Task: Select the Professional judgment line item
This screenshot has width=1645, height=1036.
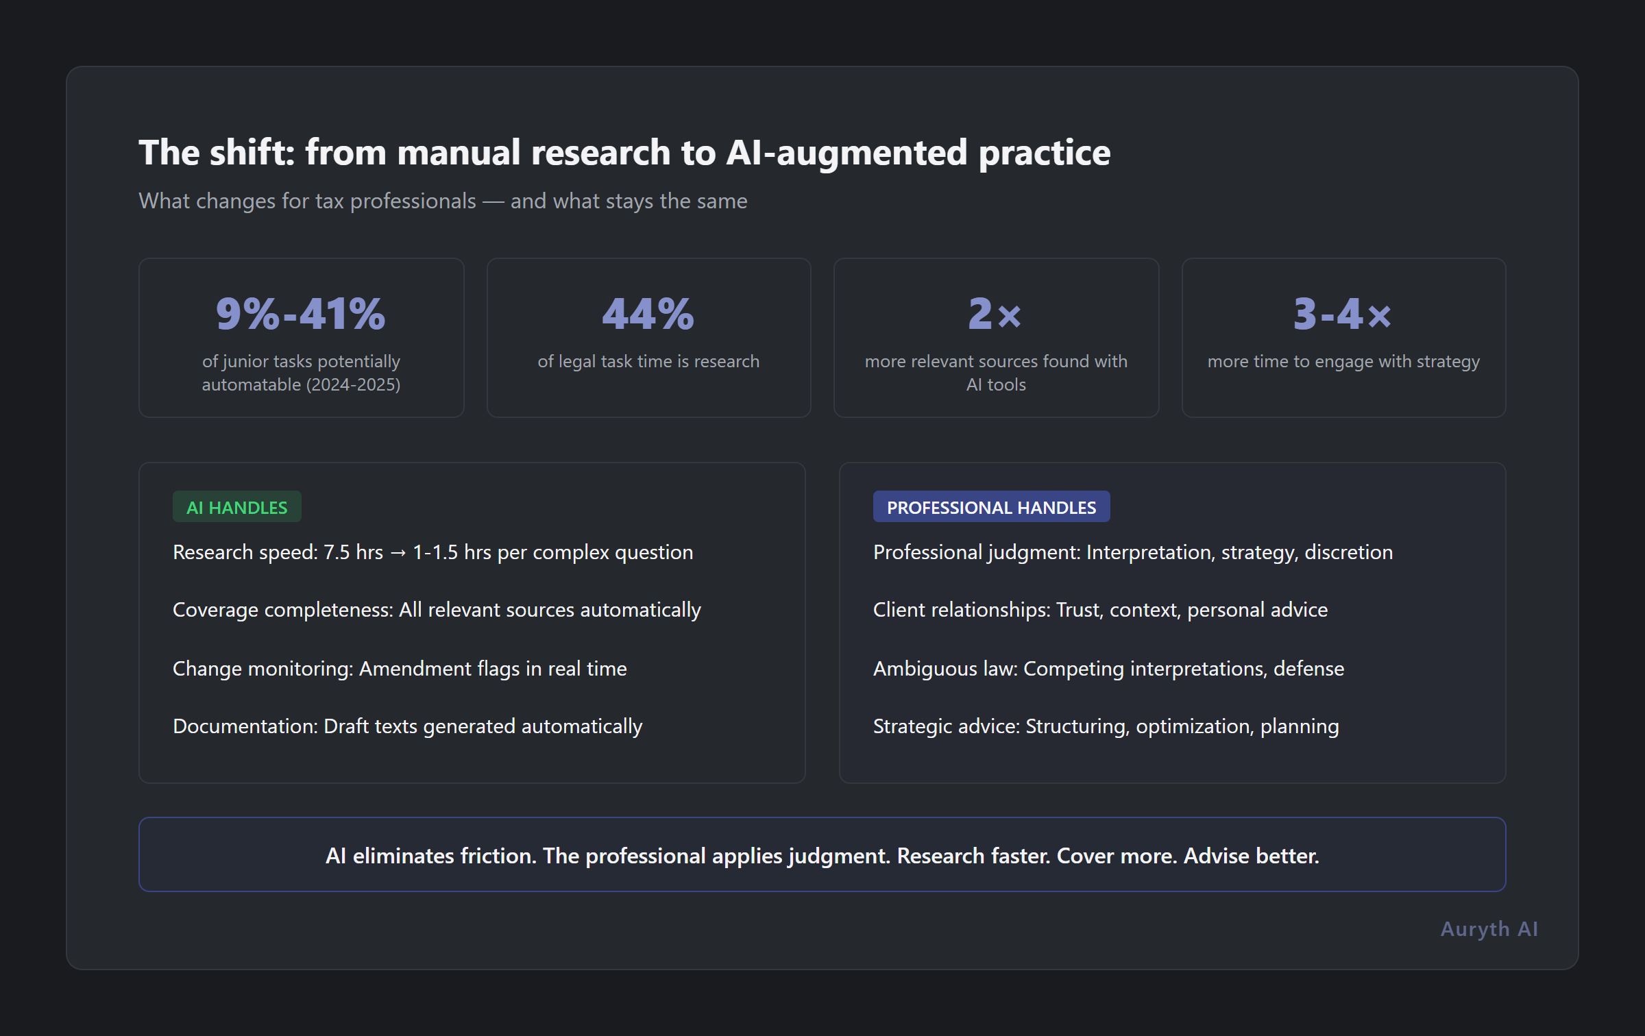Action: tap(1132, 552)
